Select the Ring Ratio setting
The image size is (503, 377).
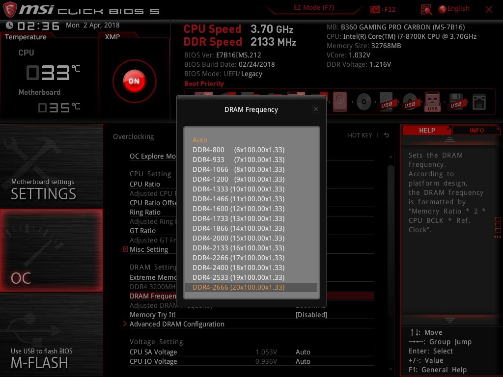[145, 212]
